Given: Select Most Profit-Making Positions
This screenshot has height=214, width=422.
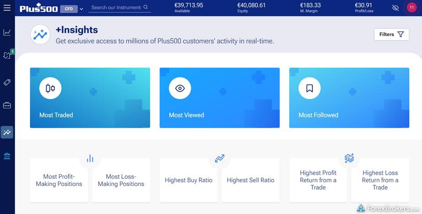Looking at the screenshot, I should 59,180.
